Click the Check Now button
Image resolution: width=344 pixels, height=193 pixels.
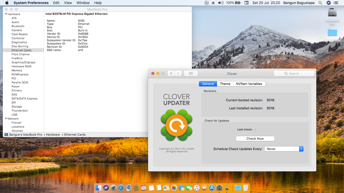(255, 138)
